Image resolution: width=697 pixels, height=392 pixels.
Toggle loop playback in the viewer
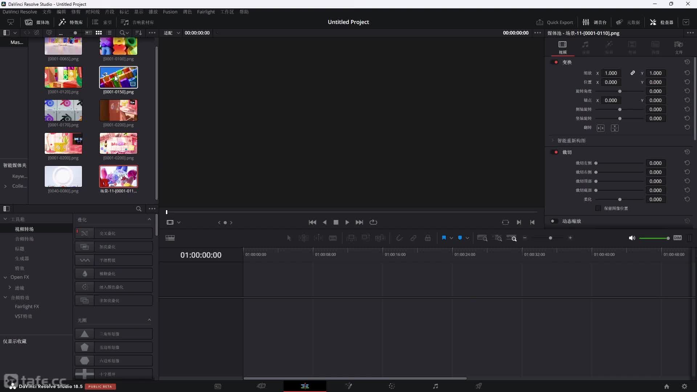click(373, 222)
